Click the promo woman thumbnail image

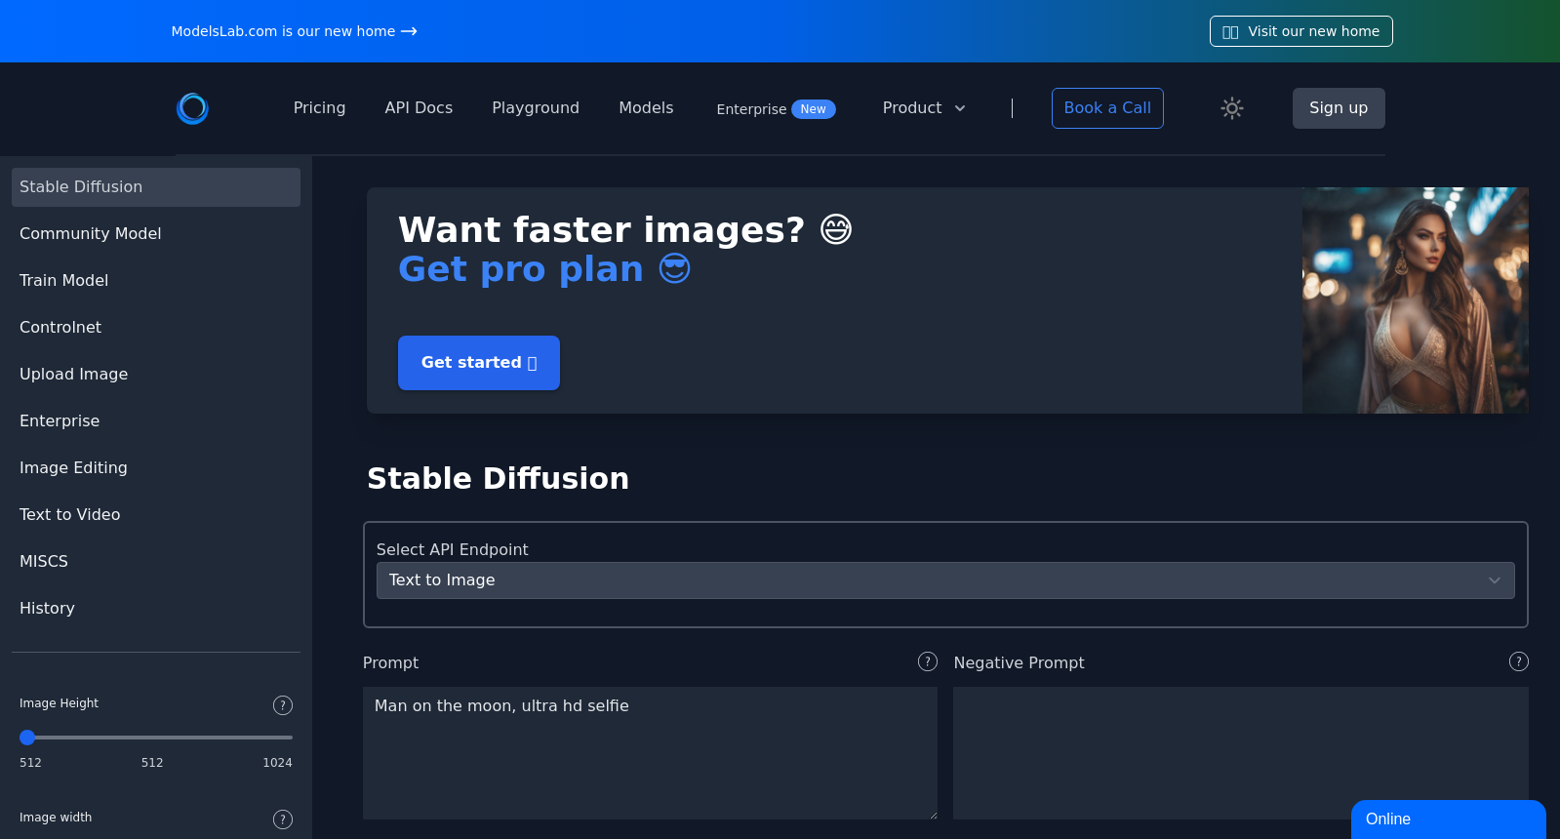pos(1416,300)
